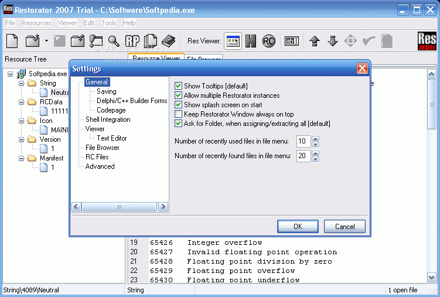Click the RP ResPatcher toolbar icon
Image resolution: width=440 pixels, height=297 pixels.
[x=132, y=41]
